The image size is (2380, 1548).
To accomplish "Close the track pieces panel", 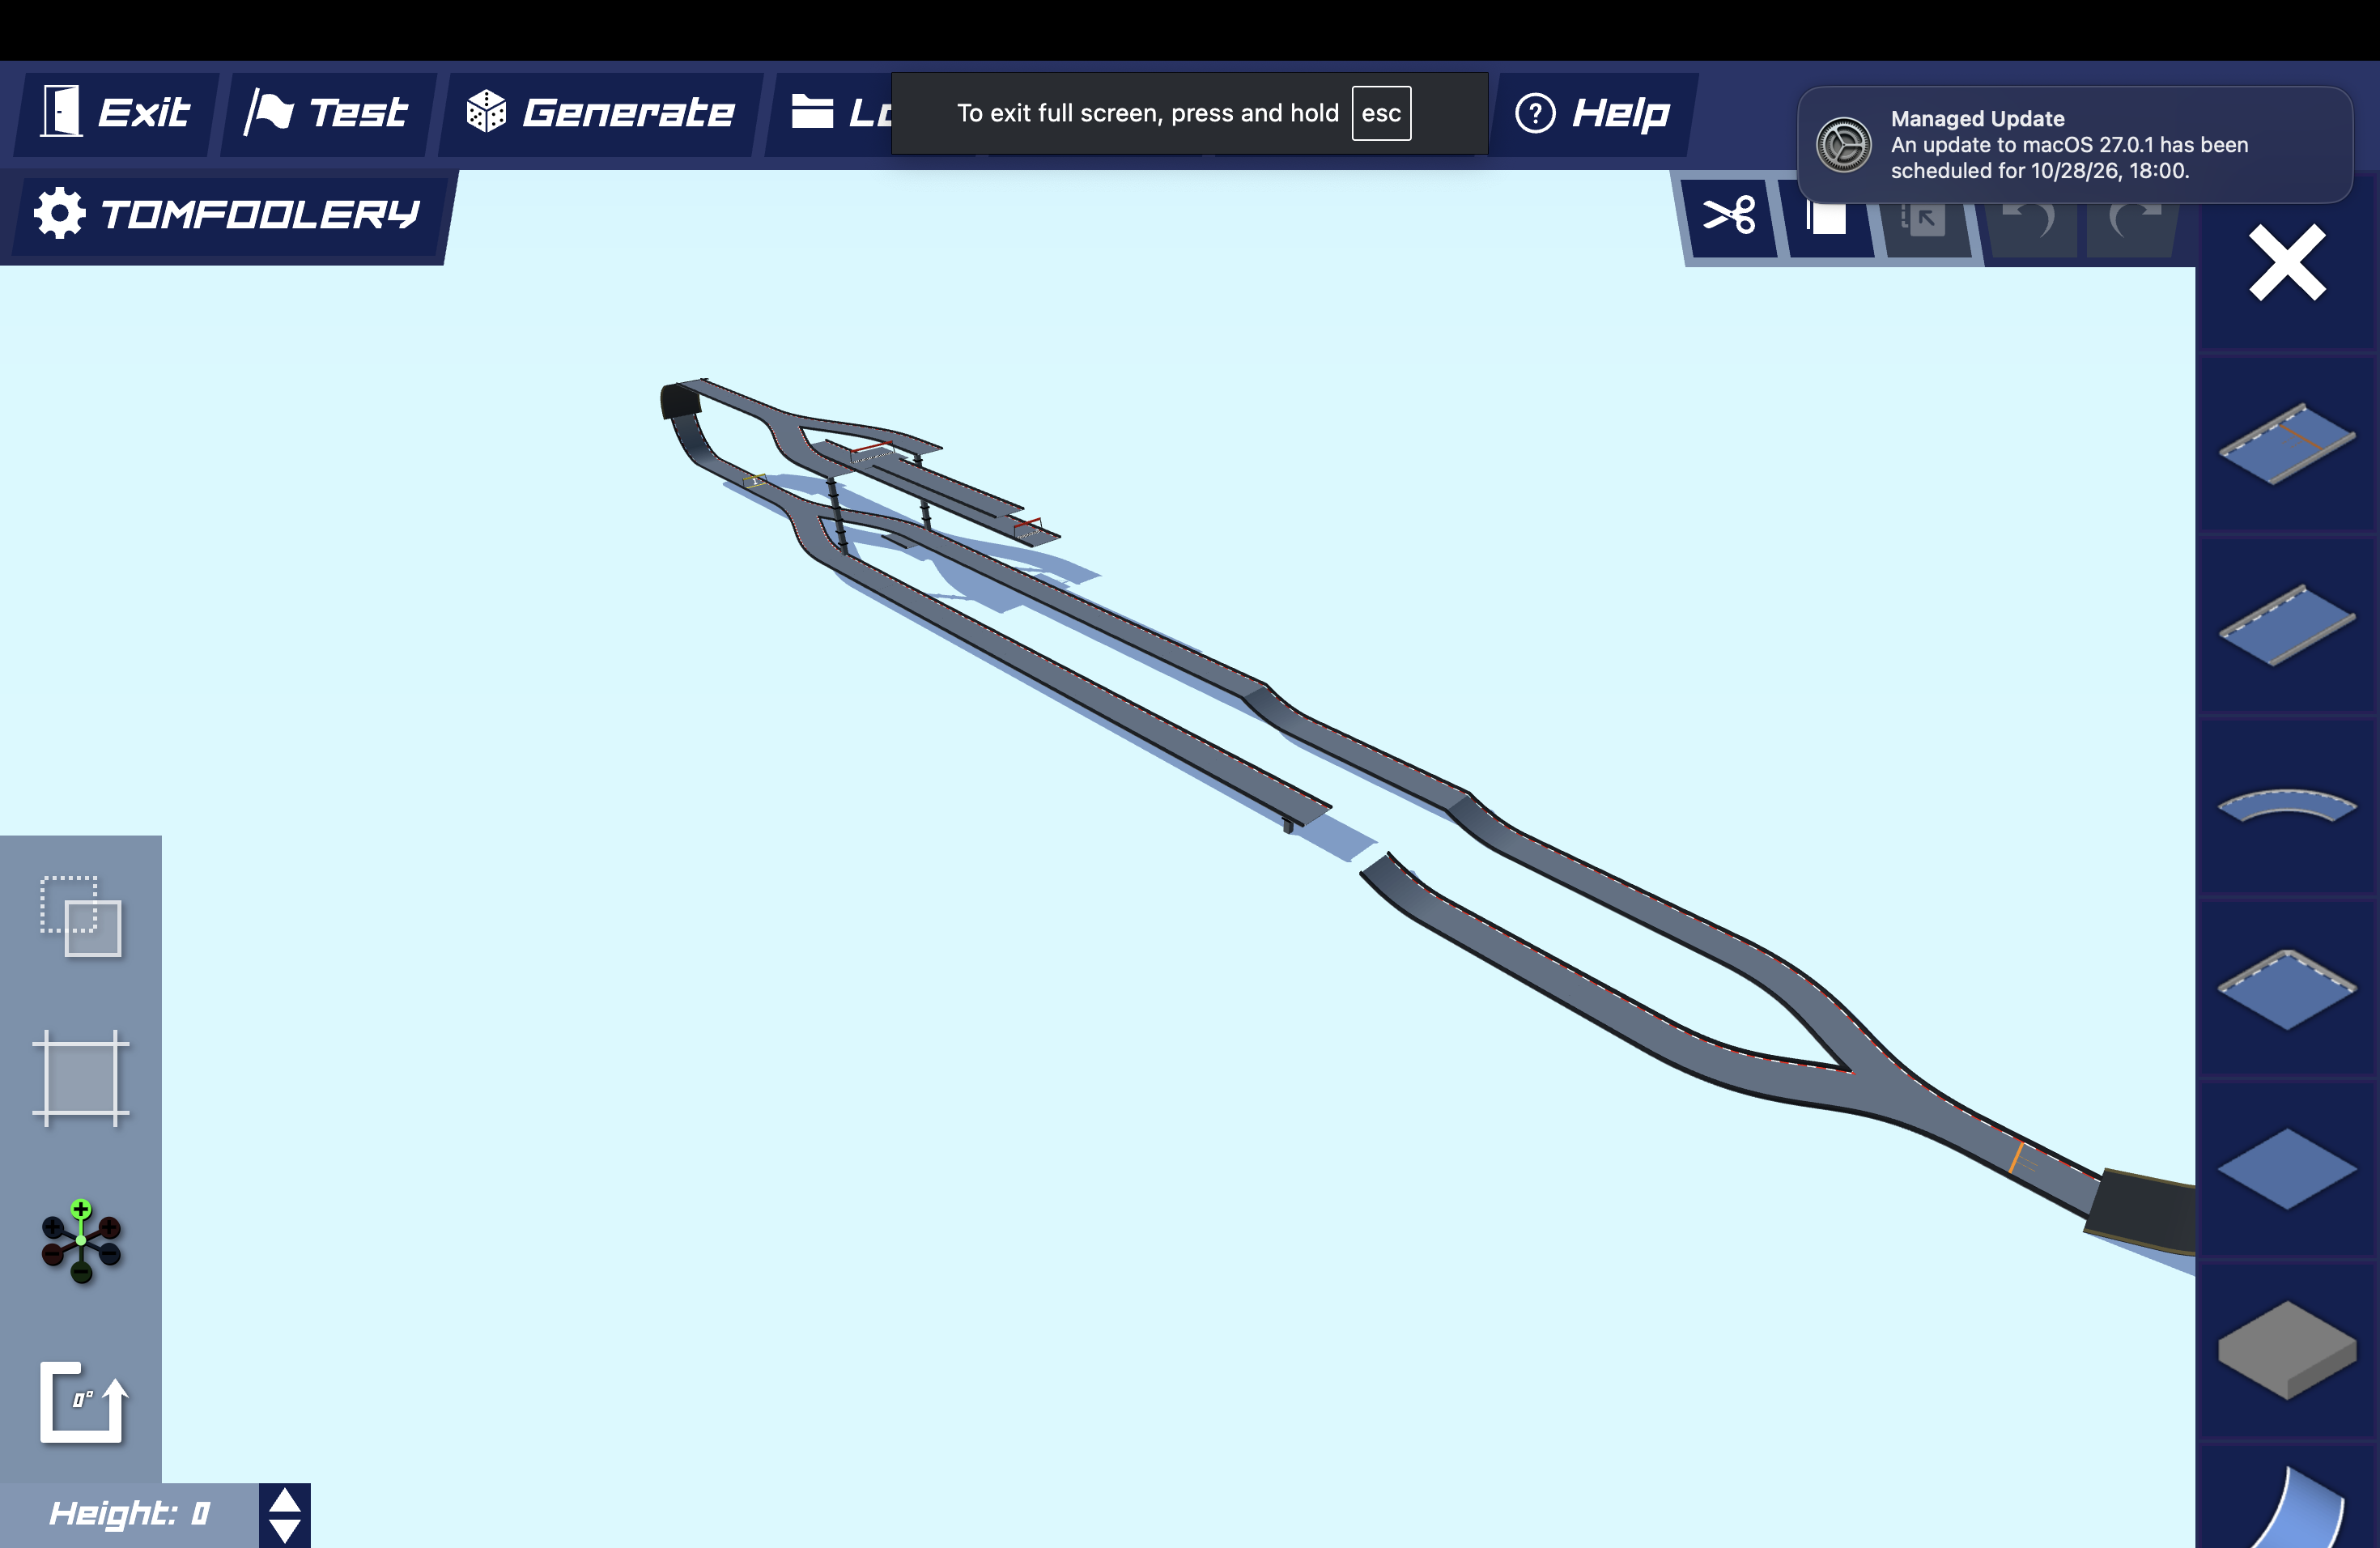I will click(2287, 263).
